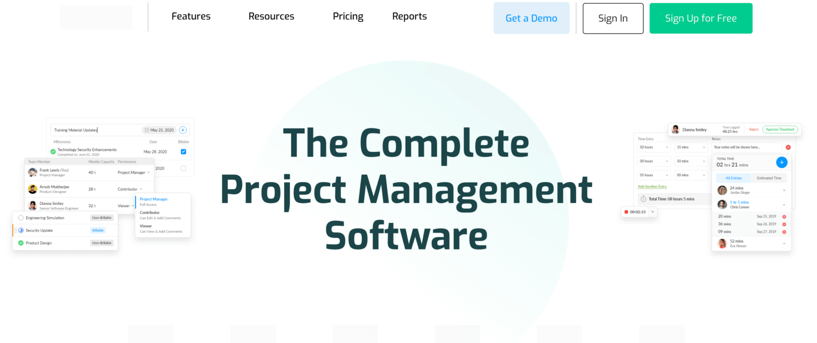Click Dianna Smiley's avatar in the timesheet header
Screen dimensions: 817x343
[x=674, y=129]
